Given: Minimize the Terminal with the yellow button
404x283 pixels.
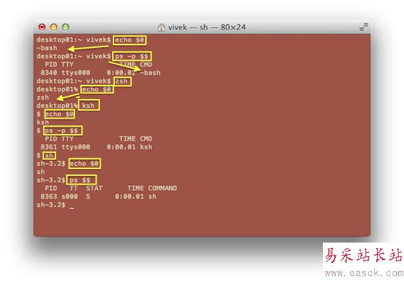Looking at the screenshot, I should [x=54, y=27].
